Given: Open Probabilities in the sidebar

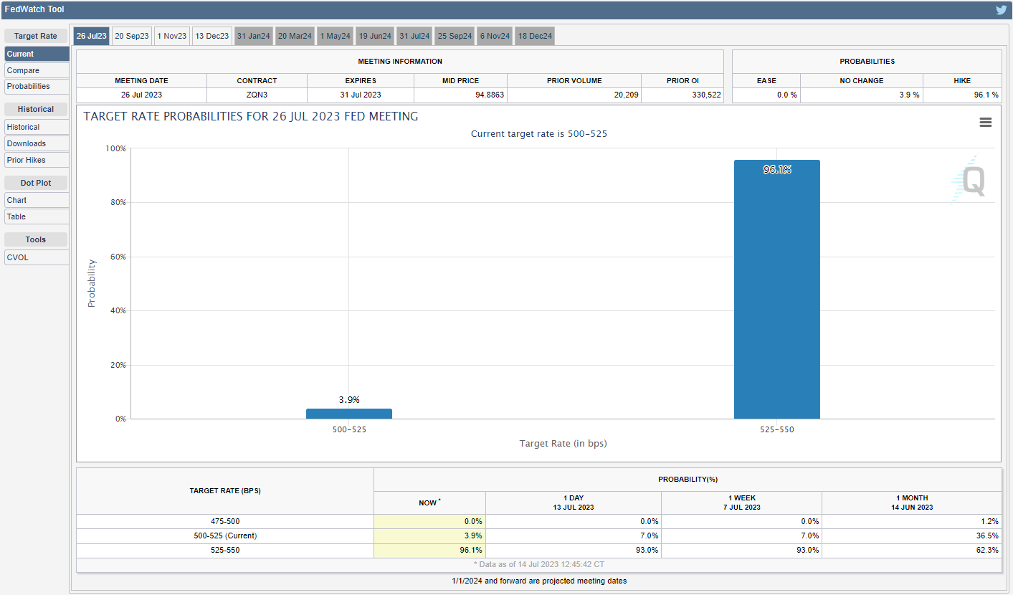Looking at the screenshot, I should (x=37, y=86).
